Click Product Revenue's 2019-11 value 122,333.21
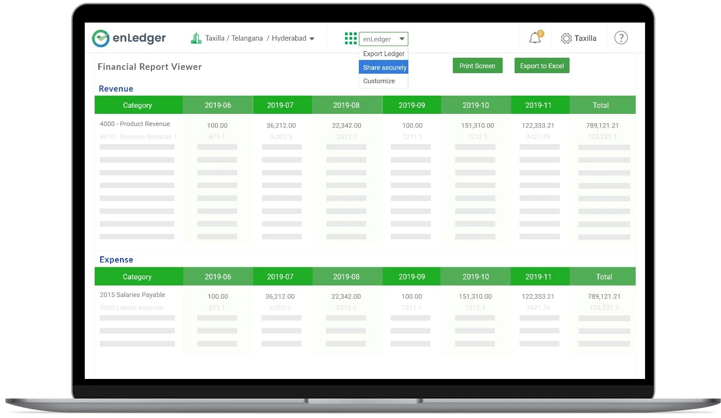This screenshot has width=721, height=418. point(538,125)
